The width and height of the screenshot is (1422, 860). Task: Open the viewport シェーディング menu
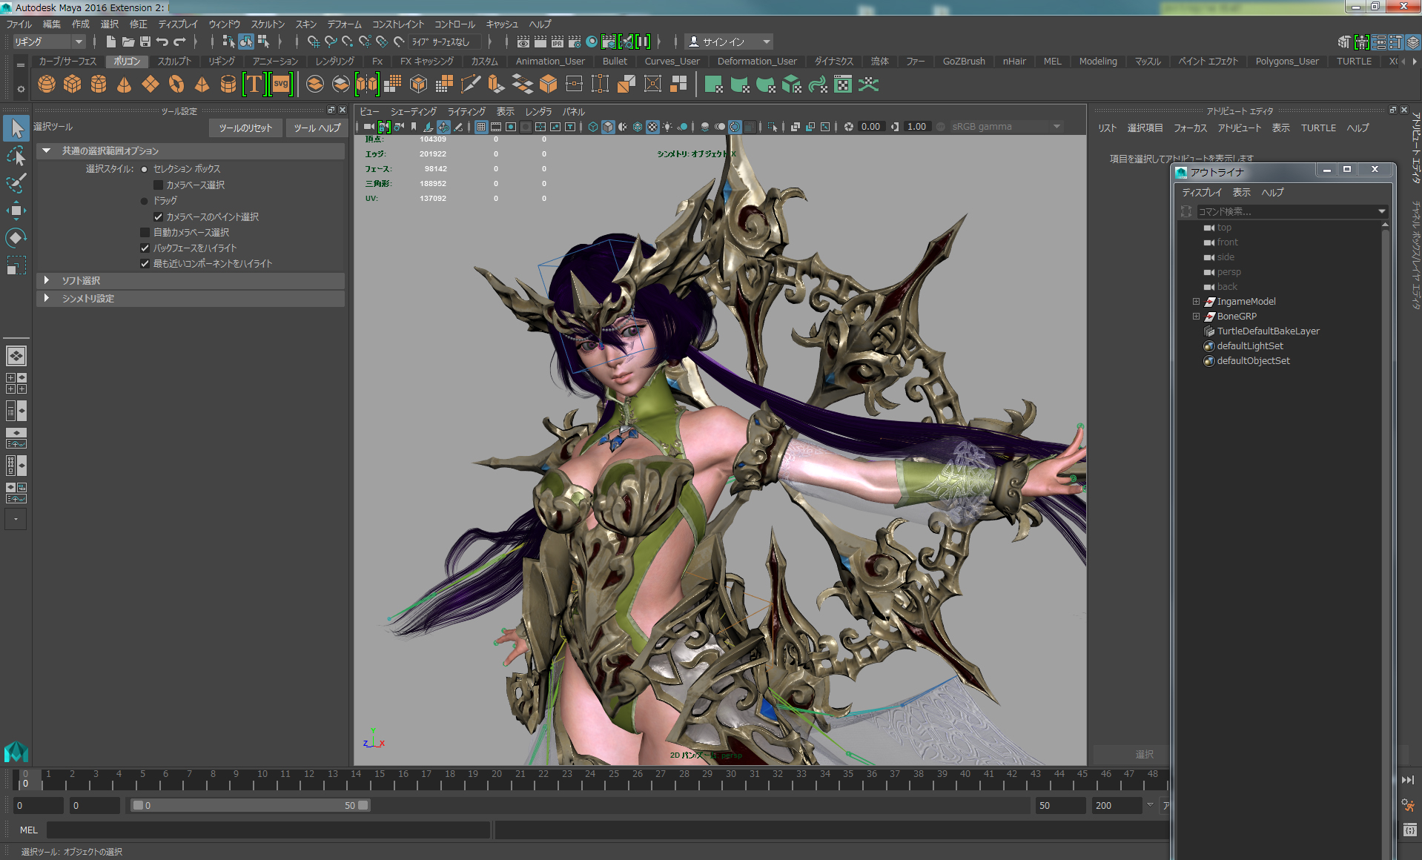click(x=414, y=111)
